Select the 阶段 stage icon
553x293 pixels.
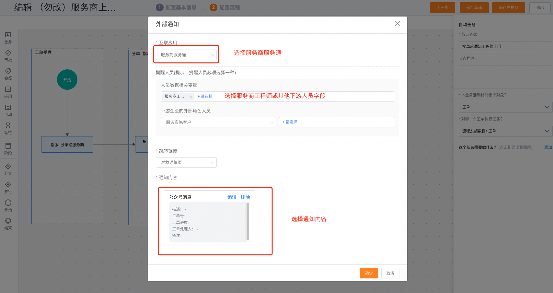[x=8, y=146]
